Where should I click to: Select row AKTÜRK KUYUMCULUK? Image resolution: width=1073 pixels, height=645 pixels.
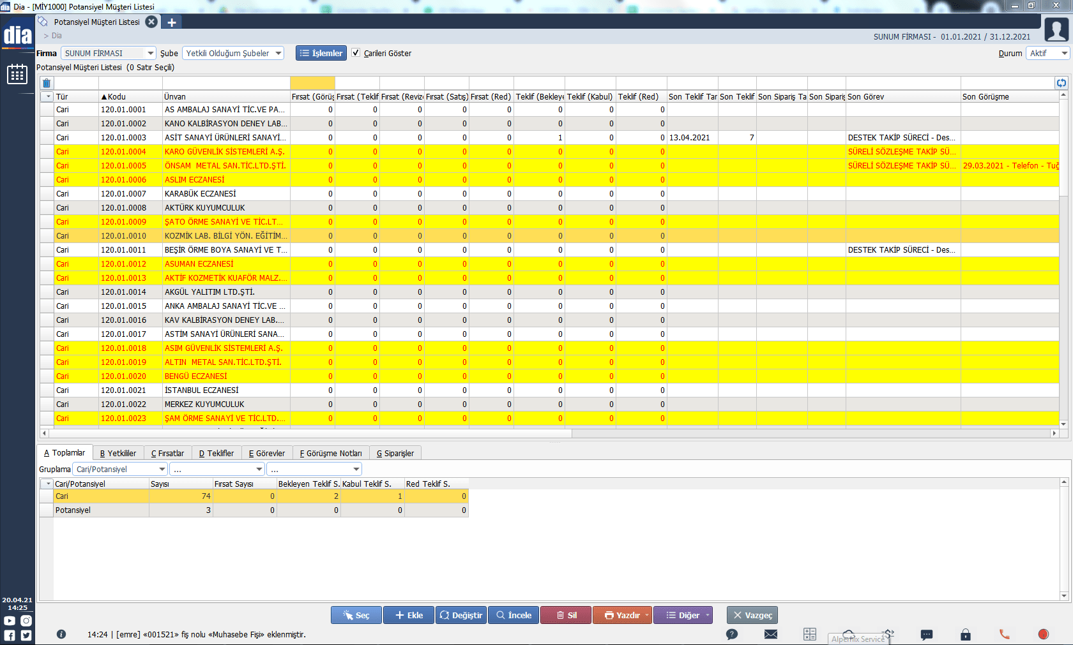[549, 208]
